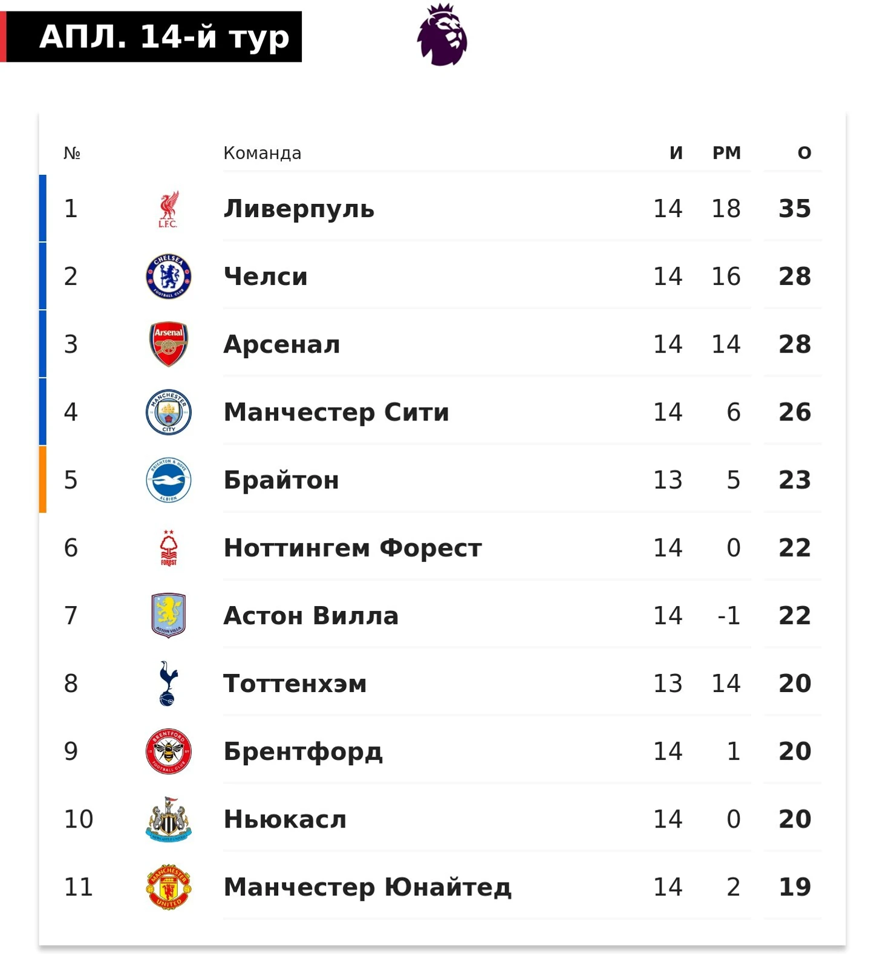Image resolution: width=883 pixels, height=954 pixels.
Task: Click the Команда column header
Action: (262, 153)
